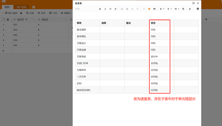Insert a checklist using checkbox icon
Viewport: 222px width, 126px height.
tap(127, 9)
